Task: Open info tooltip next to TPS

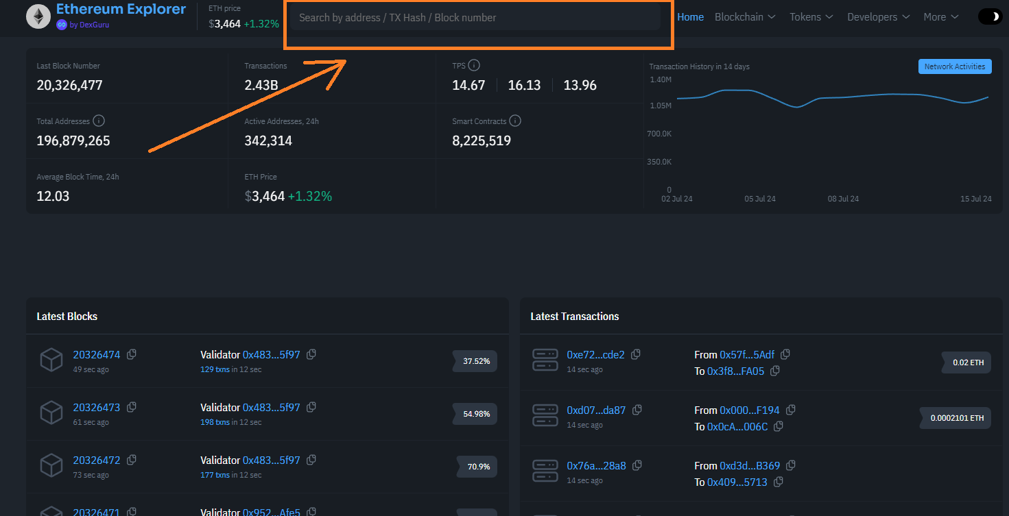Action: point(474,66)
